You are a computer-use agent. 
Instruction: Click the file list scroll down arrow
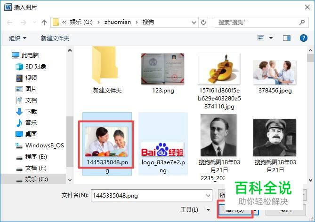310,180
